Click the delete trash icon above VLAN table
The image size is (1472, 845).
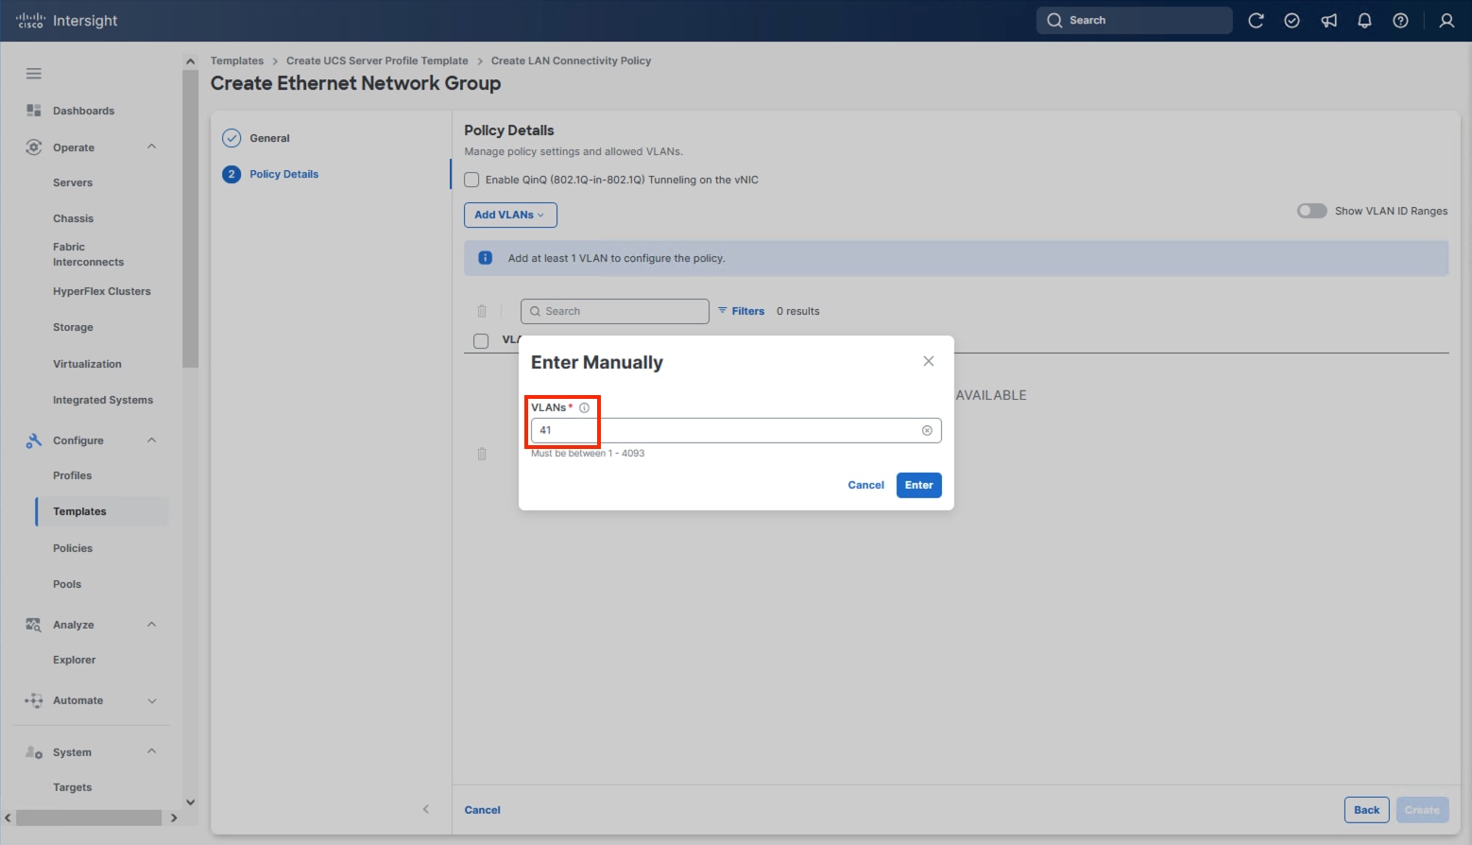482,310
